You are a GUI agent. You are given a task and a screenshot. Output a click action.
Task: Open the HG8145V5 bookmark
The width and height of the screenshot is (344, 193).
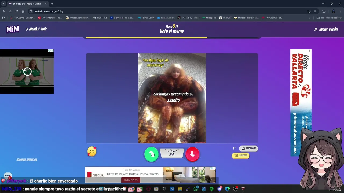100,18
